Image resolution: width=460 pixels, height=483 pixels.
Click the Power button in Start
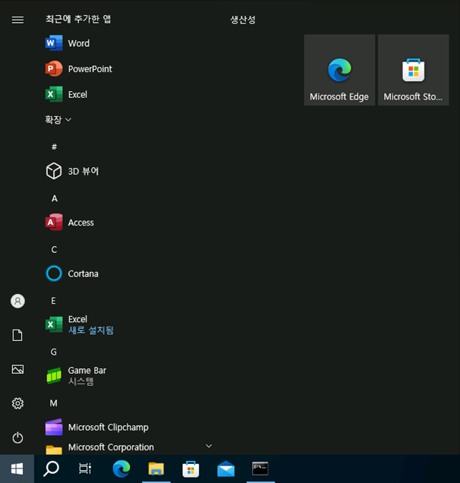pos(17,437)
